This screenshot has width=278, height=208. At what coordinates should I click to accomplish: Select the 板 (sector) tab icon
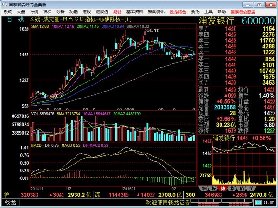[x=214, y=188]
